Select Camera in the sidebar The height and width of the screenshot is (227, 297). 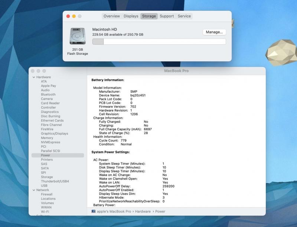[47, 99]
